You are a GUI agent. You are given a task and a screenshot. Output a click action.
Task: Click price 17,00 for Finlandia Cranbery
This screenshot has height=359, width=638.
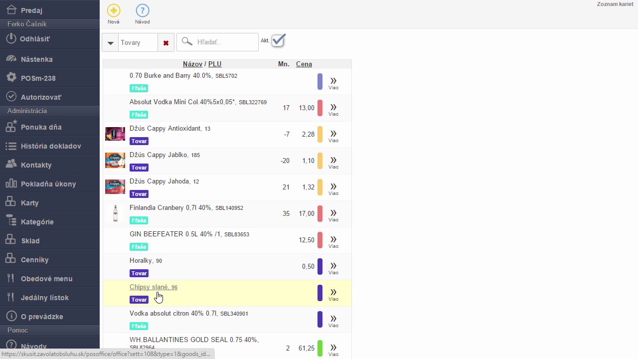coord(307,213)
